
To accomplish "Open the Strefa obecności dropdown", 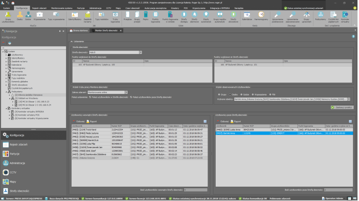I will pos(141,52).
